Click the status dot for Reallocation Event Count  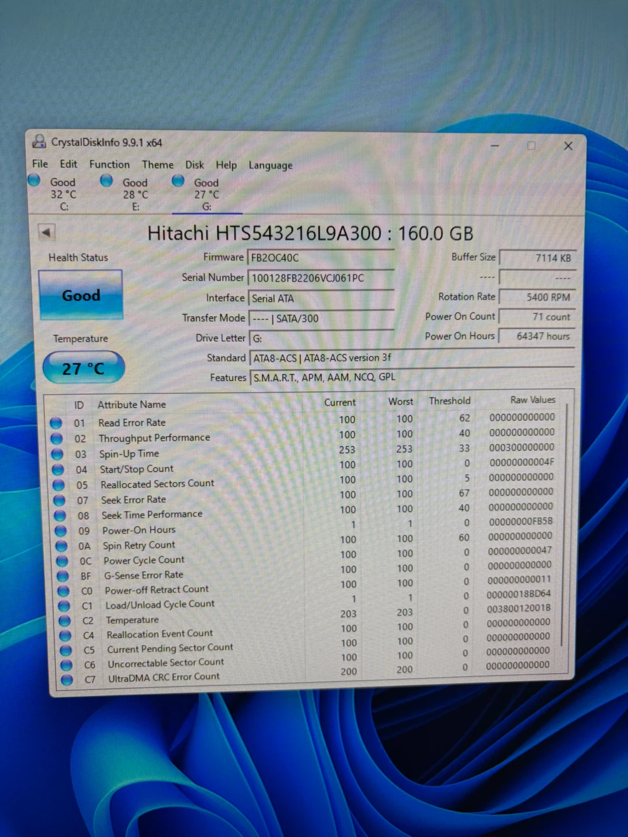[65, 635]
